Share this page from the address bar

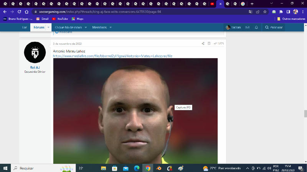click(x=257, y=12)
